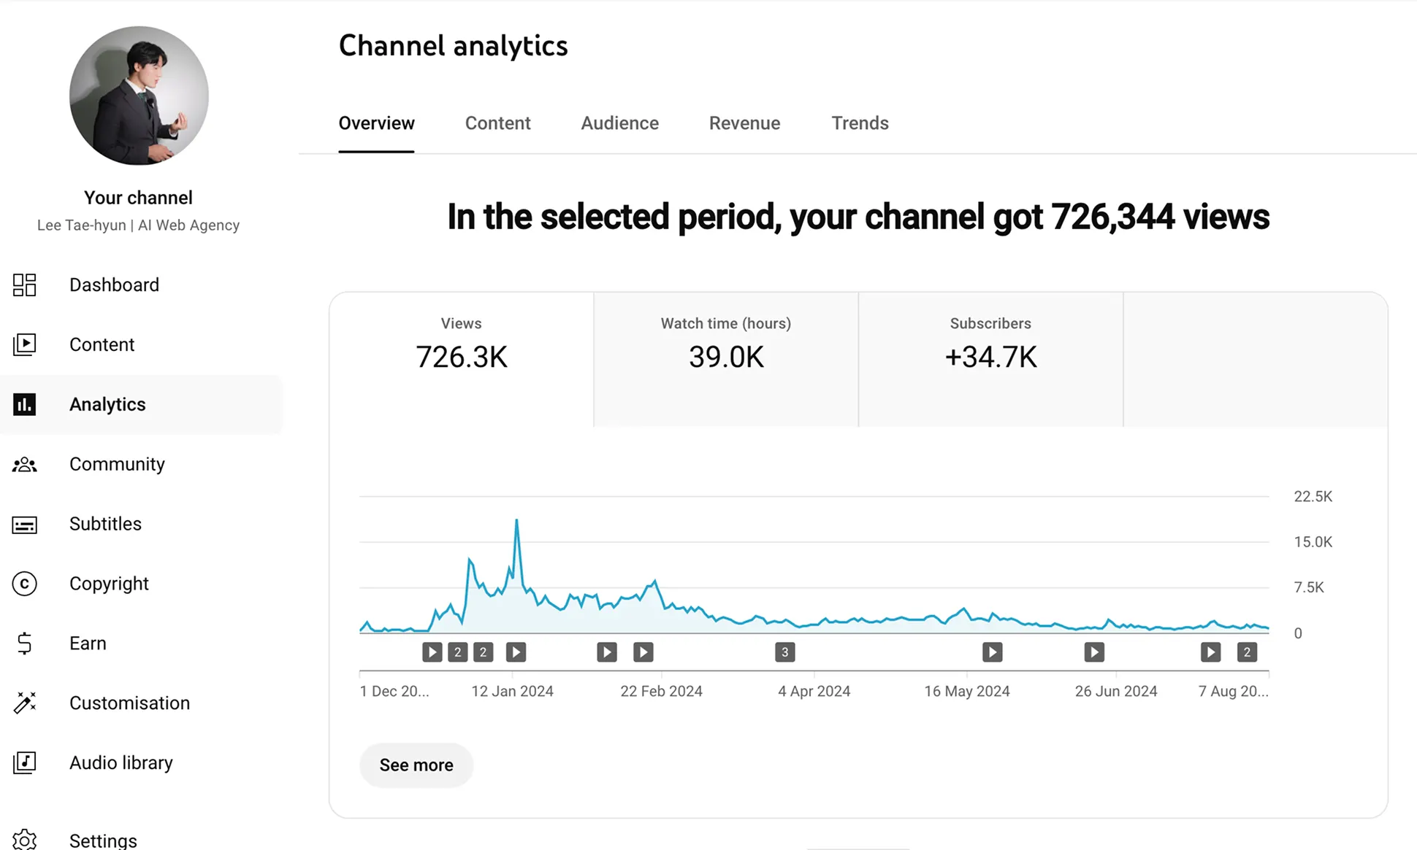The width and height of the screenshot is (1417, 850).
Task: Open Customisation magic-wand icon
Action: click(24, 703)
